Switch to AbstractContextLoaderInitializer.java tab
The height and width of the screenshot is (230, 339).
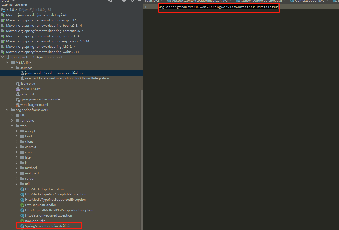click(199, 1)
